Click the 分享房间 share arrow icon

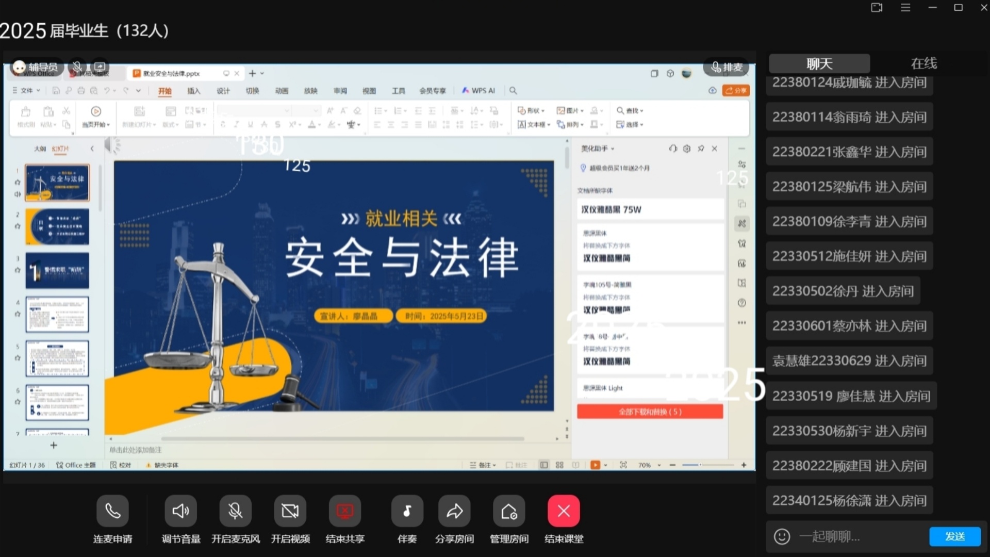(454, 511)
